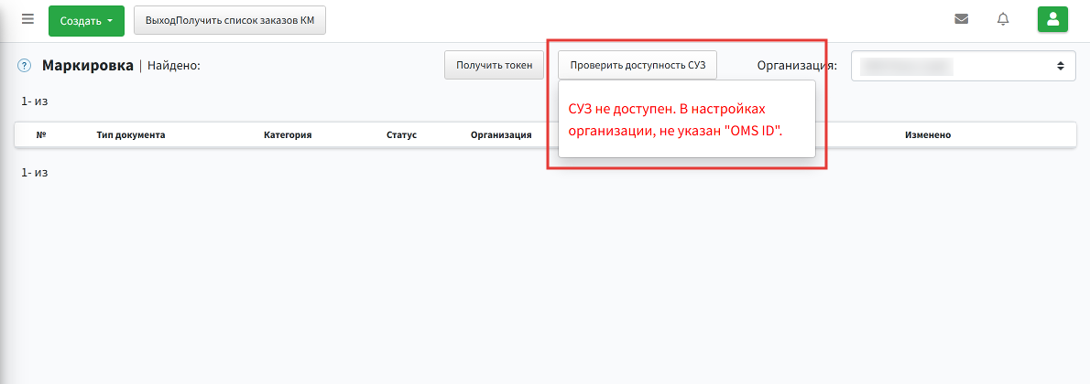The image size is (1090, 384).
Task: Sort by Статус column header
Action: click(x=402, y=134)
